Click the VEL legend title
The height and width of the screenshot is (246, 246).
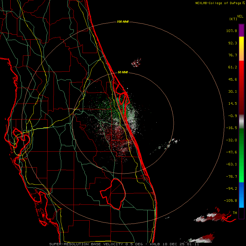pos(240,16)
